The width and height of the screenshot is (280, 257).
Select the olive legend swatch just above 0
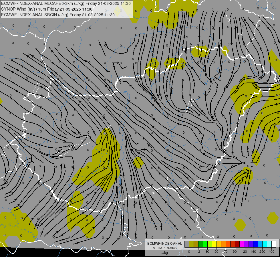point(191,244)
